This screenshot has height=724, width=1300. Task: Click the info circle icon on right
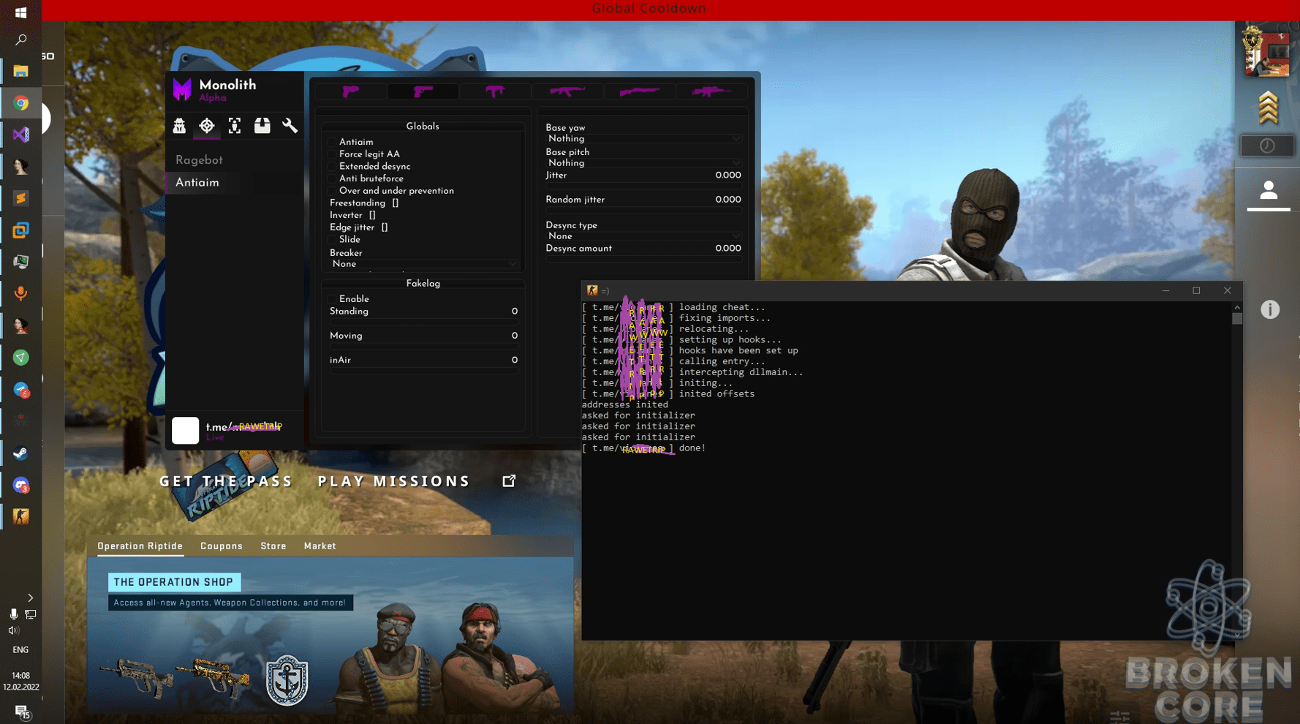pos(1270,309)
